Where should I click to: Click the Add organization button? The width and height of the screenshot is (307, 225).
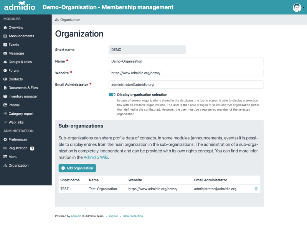coord(77,168)
